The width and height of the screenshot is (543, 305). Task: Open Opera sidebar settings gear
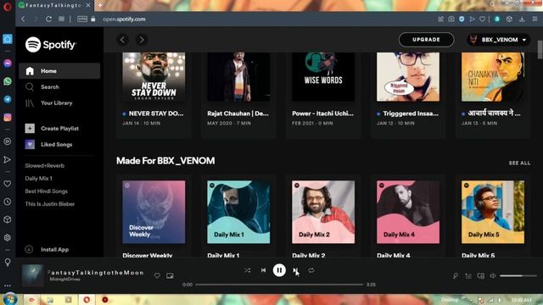coord(8,237)
